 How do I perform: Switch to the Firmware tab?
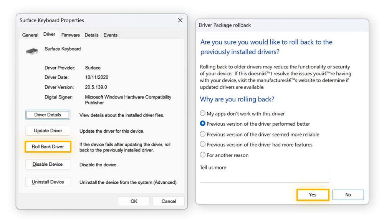coord(70,35)
